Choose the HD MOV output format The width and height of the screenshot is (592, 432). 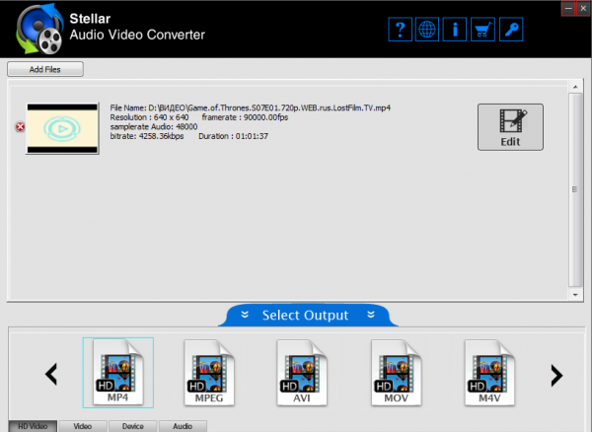tap(396, 373)
